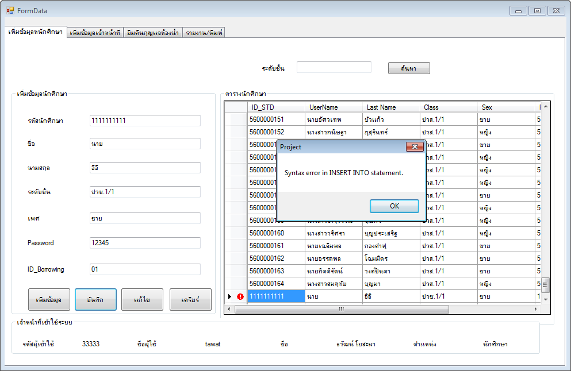Screen dimensions: 571x371
Task: Click the table's vertical scrollbar up arrow
Action: 546,107
